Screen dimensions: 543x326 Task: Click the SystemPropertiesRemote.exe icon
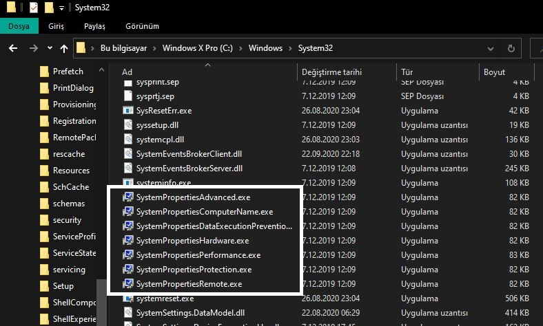tap(128, 284)
